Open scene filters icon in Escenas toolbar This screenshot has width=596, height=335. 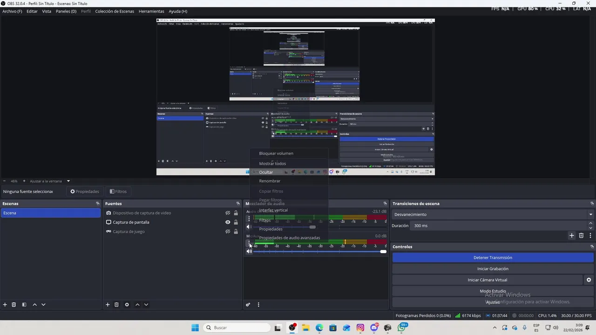[24, 305]
